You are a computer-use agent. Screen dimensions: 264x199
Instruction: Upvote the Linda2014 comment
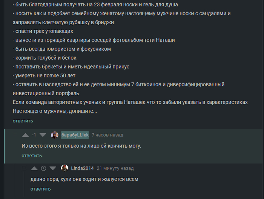(x=34, y=168)
